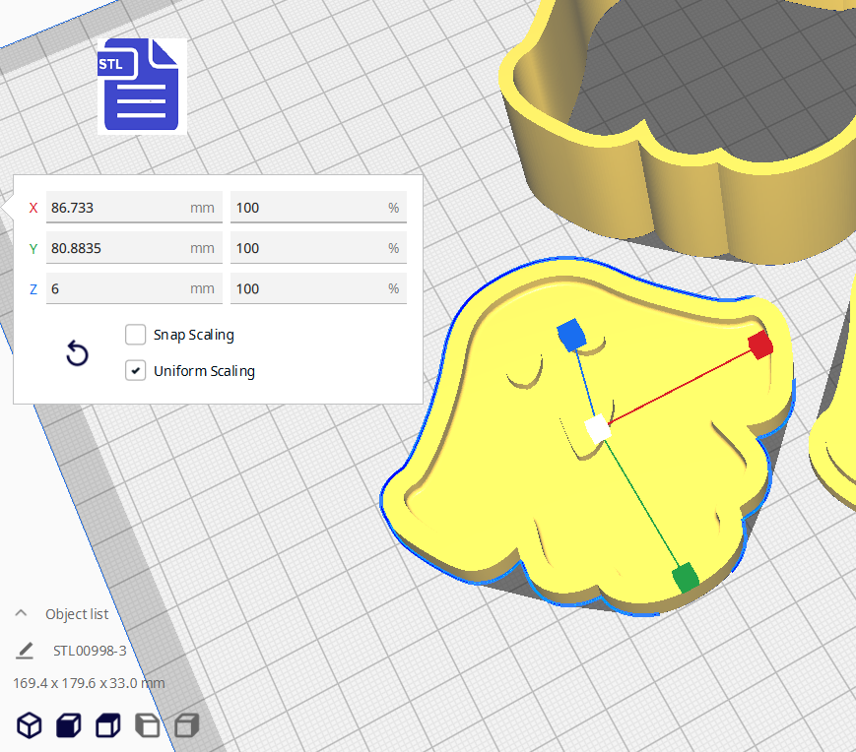Select the top view cube icon
856x752 pixels.
point(106,726)
